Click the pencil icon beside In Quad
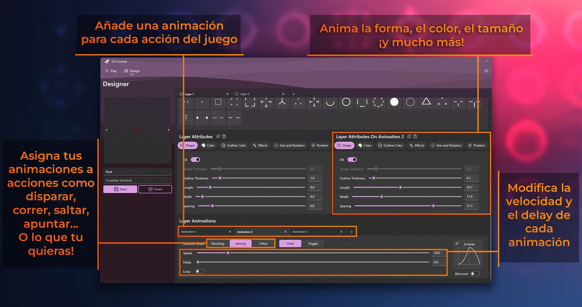Screen dimensions: 582x307 pyautogui.click(x=457, y=244)
